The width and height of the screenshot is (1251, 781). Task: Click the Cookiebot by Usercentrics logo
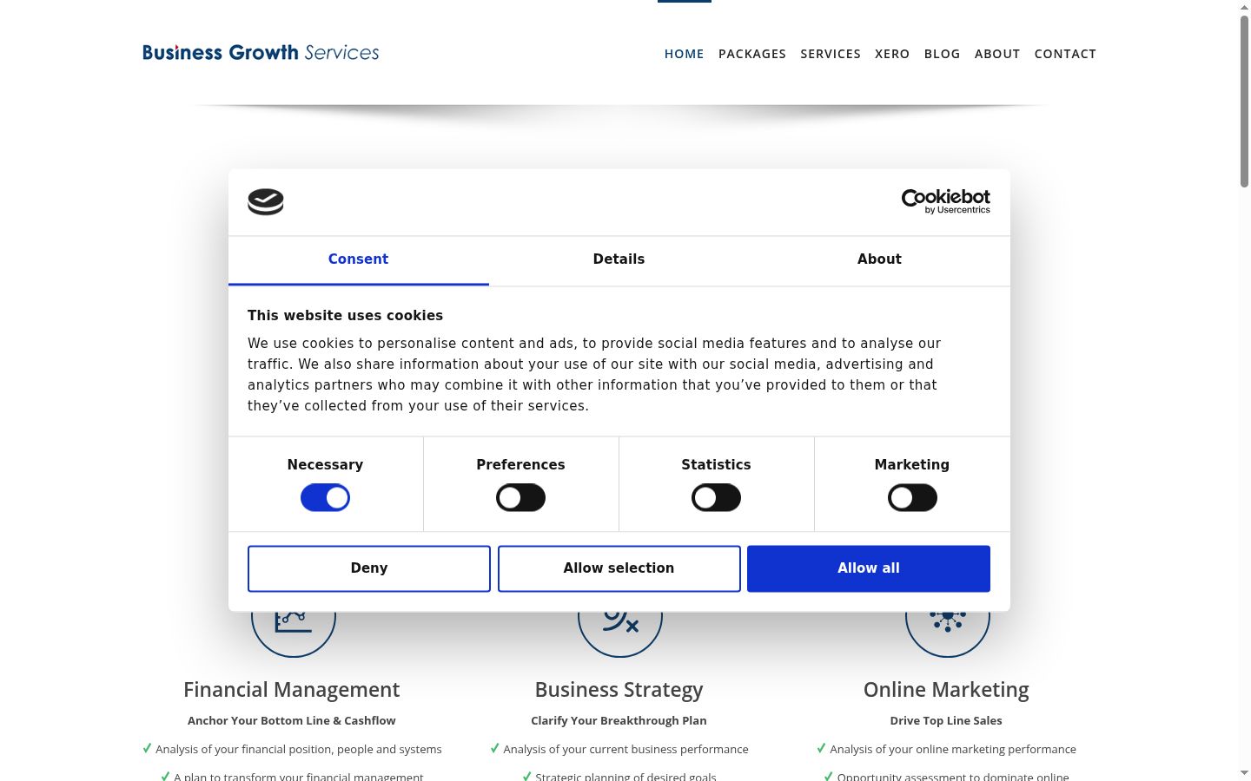tap(945, 201)
